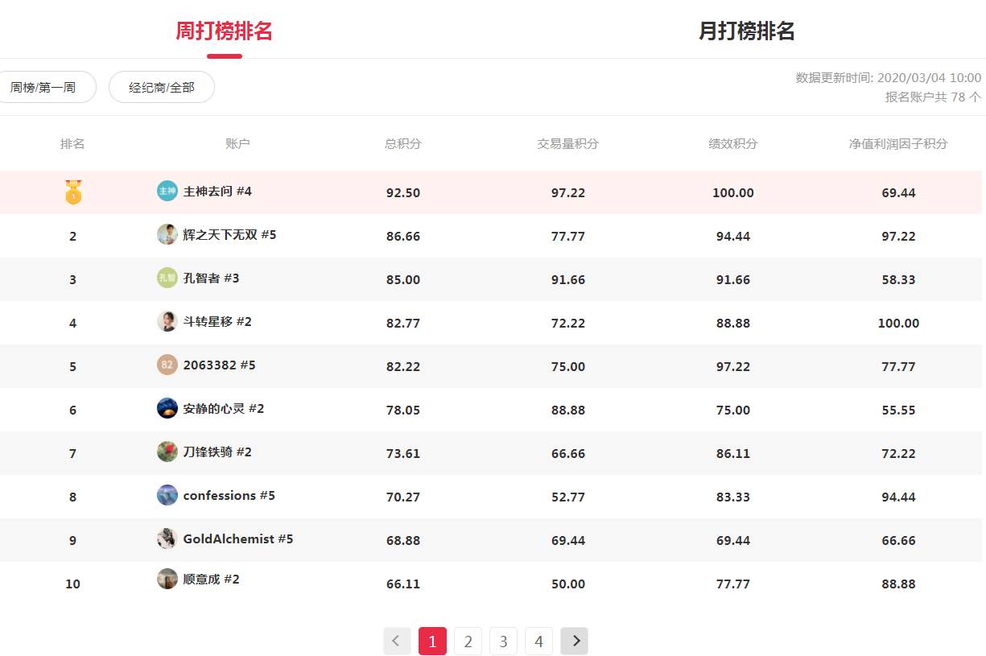
Task: Open account 辉之天下无双 #5
Action: (x=229, y=235)
